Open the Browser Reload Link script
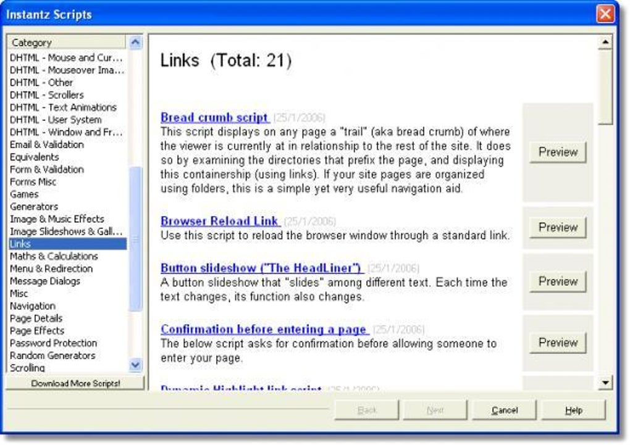 [219, 221]
